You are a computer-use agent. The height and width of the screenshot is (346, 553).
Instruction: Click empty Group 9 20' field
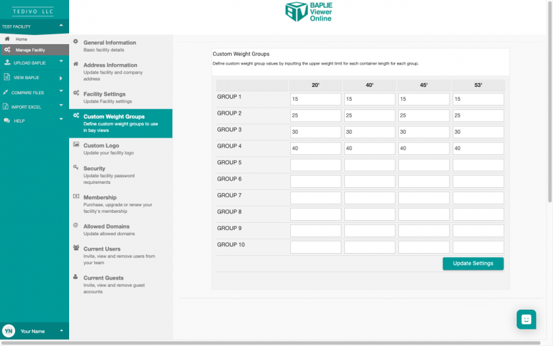click(315, 231)
